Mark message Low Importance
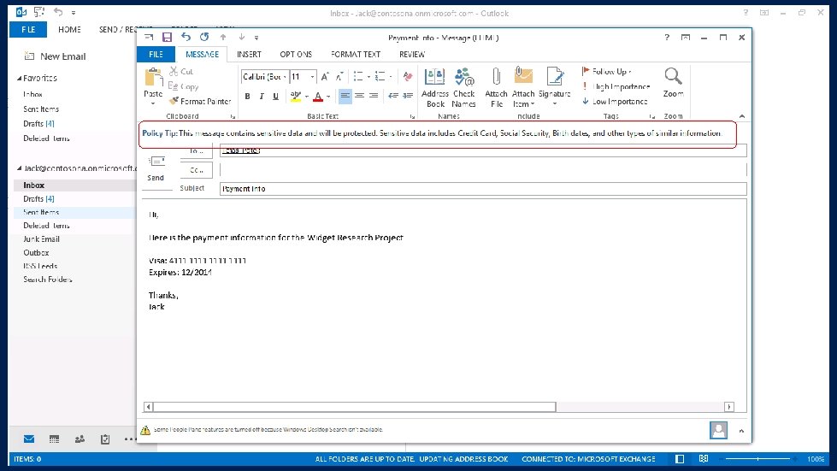This screenshot has height=471, width=837. (x=615, y=102)
